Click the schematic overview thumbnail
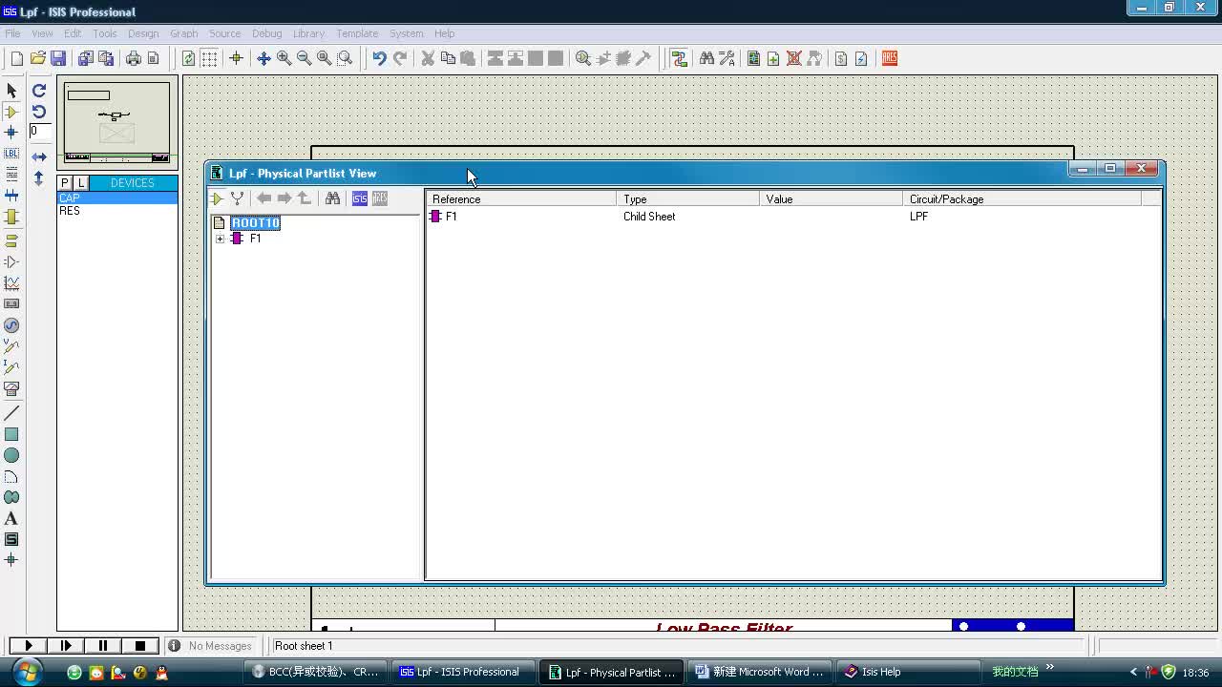 [x=117, y=122]
